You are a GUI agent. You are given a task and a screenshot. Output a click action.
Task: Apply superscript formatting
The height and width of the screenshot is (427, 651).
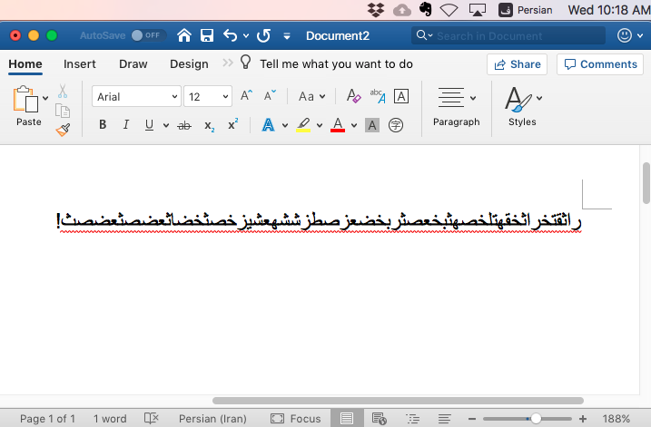click(233, 124)
